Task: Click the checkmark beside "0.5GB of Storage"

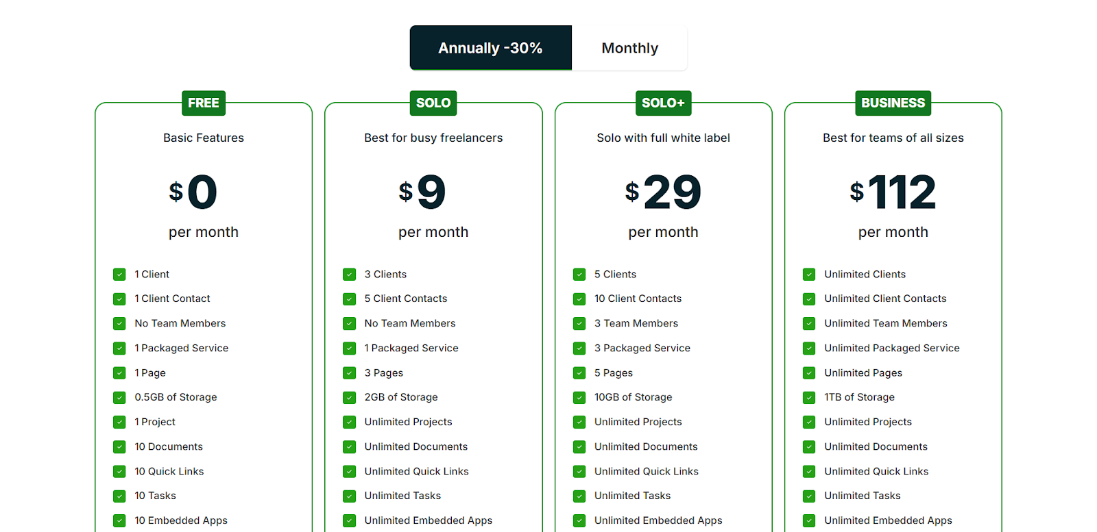Action: tap(119, 397)
